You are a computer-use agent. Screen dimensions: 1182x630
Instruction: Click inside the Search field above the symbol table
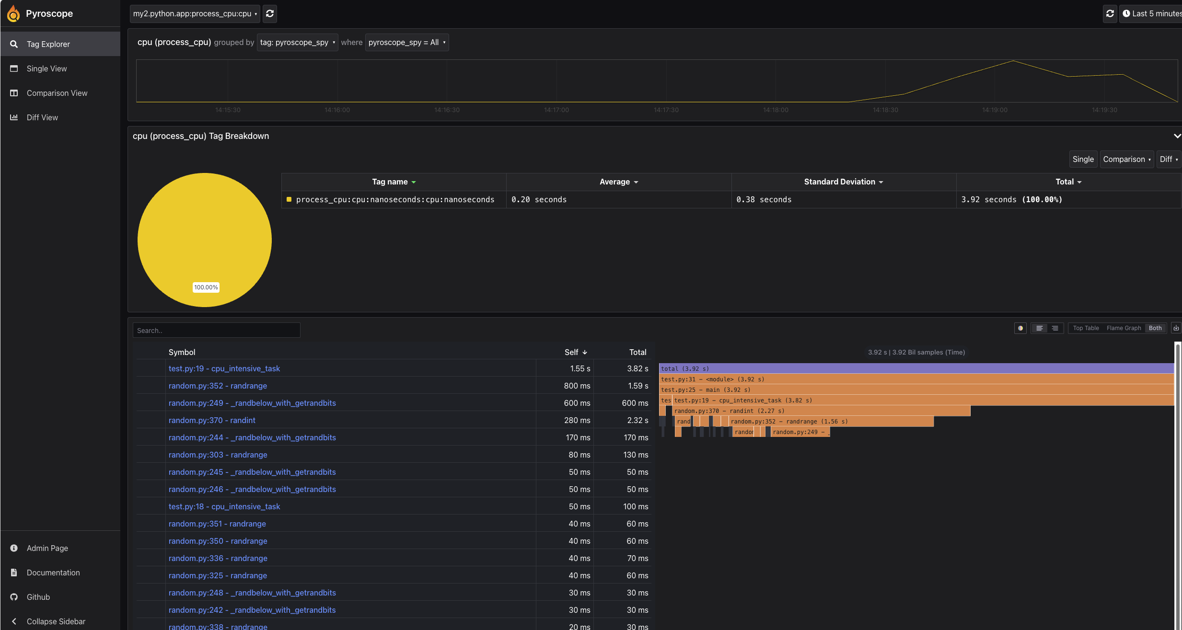[216, 330]
